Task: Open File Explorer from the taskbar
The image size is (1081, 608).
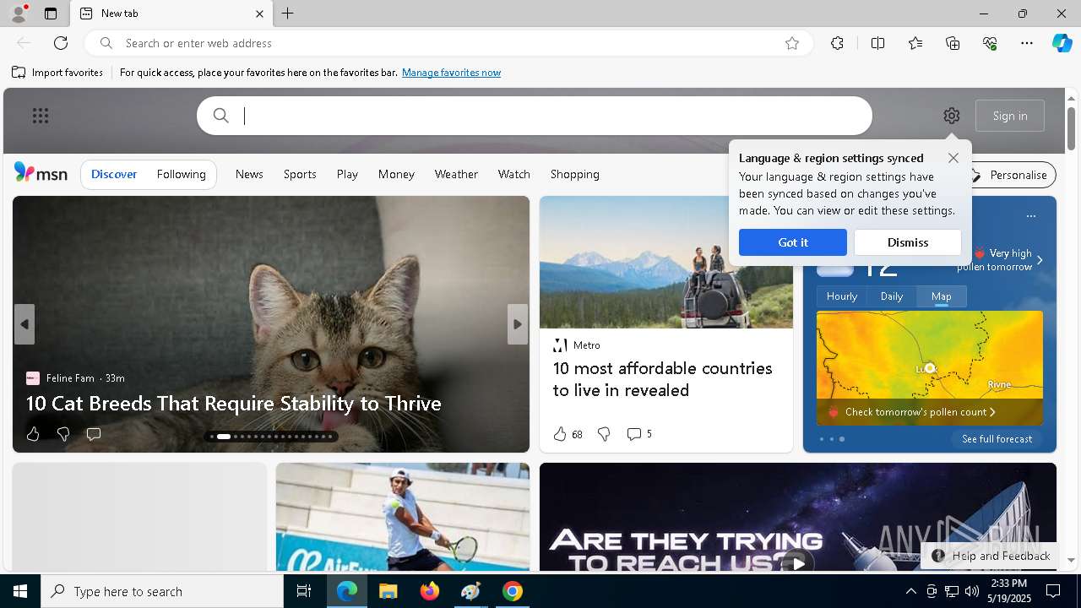Action: click(388, 591)
